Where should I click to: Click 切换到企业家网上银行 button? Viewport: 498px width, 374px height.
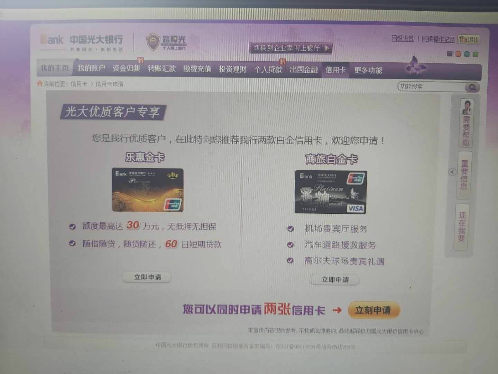tap(291, 48)
